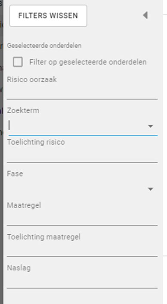Screen dimensions: 167x304
Task: Enable the Filter op geselecteerde onderdelen checkbox
Action: pyautogui.click(x=18, y=62)
